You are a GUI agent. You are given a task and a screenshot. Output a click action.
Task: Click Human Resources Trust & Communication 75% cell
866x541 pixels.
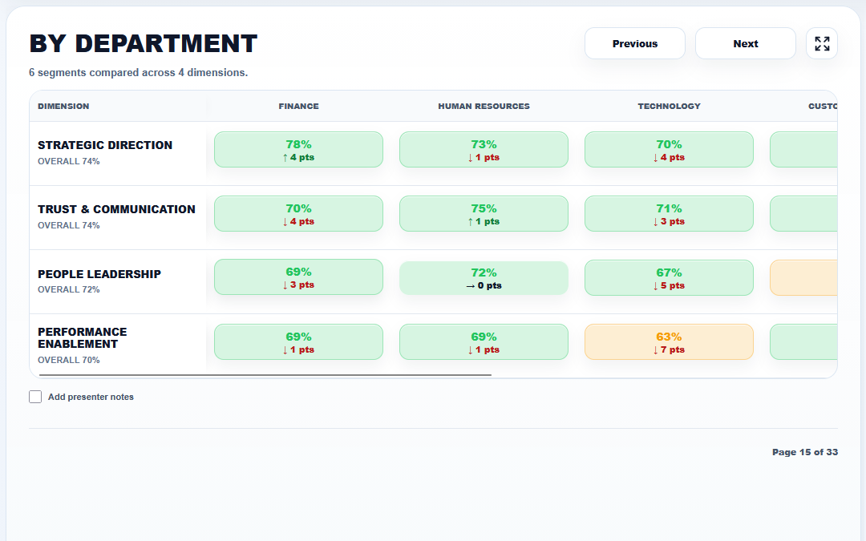pyautogui.click(x=484, y=214)
